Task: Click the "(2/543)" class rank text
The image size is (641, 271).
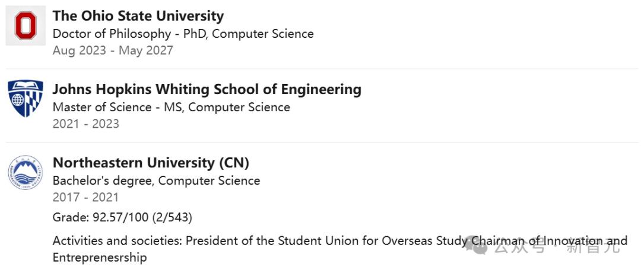Action: click(172, 217)
